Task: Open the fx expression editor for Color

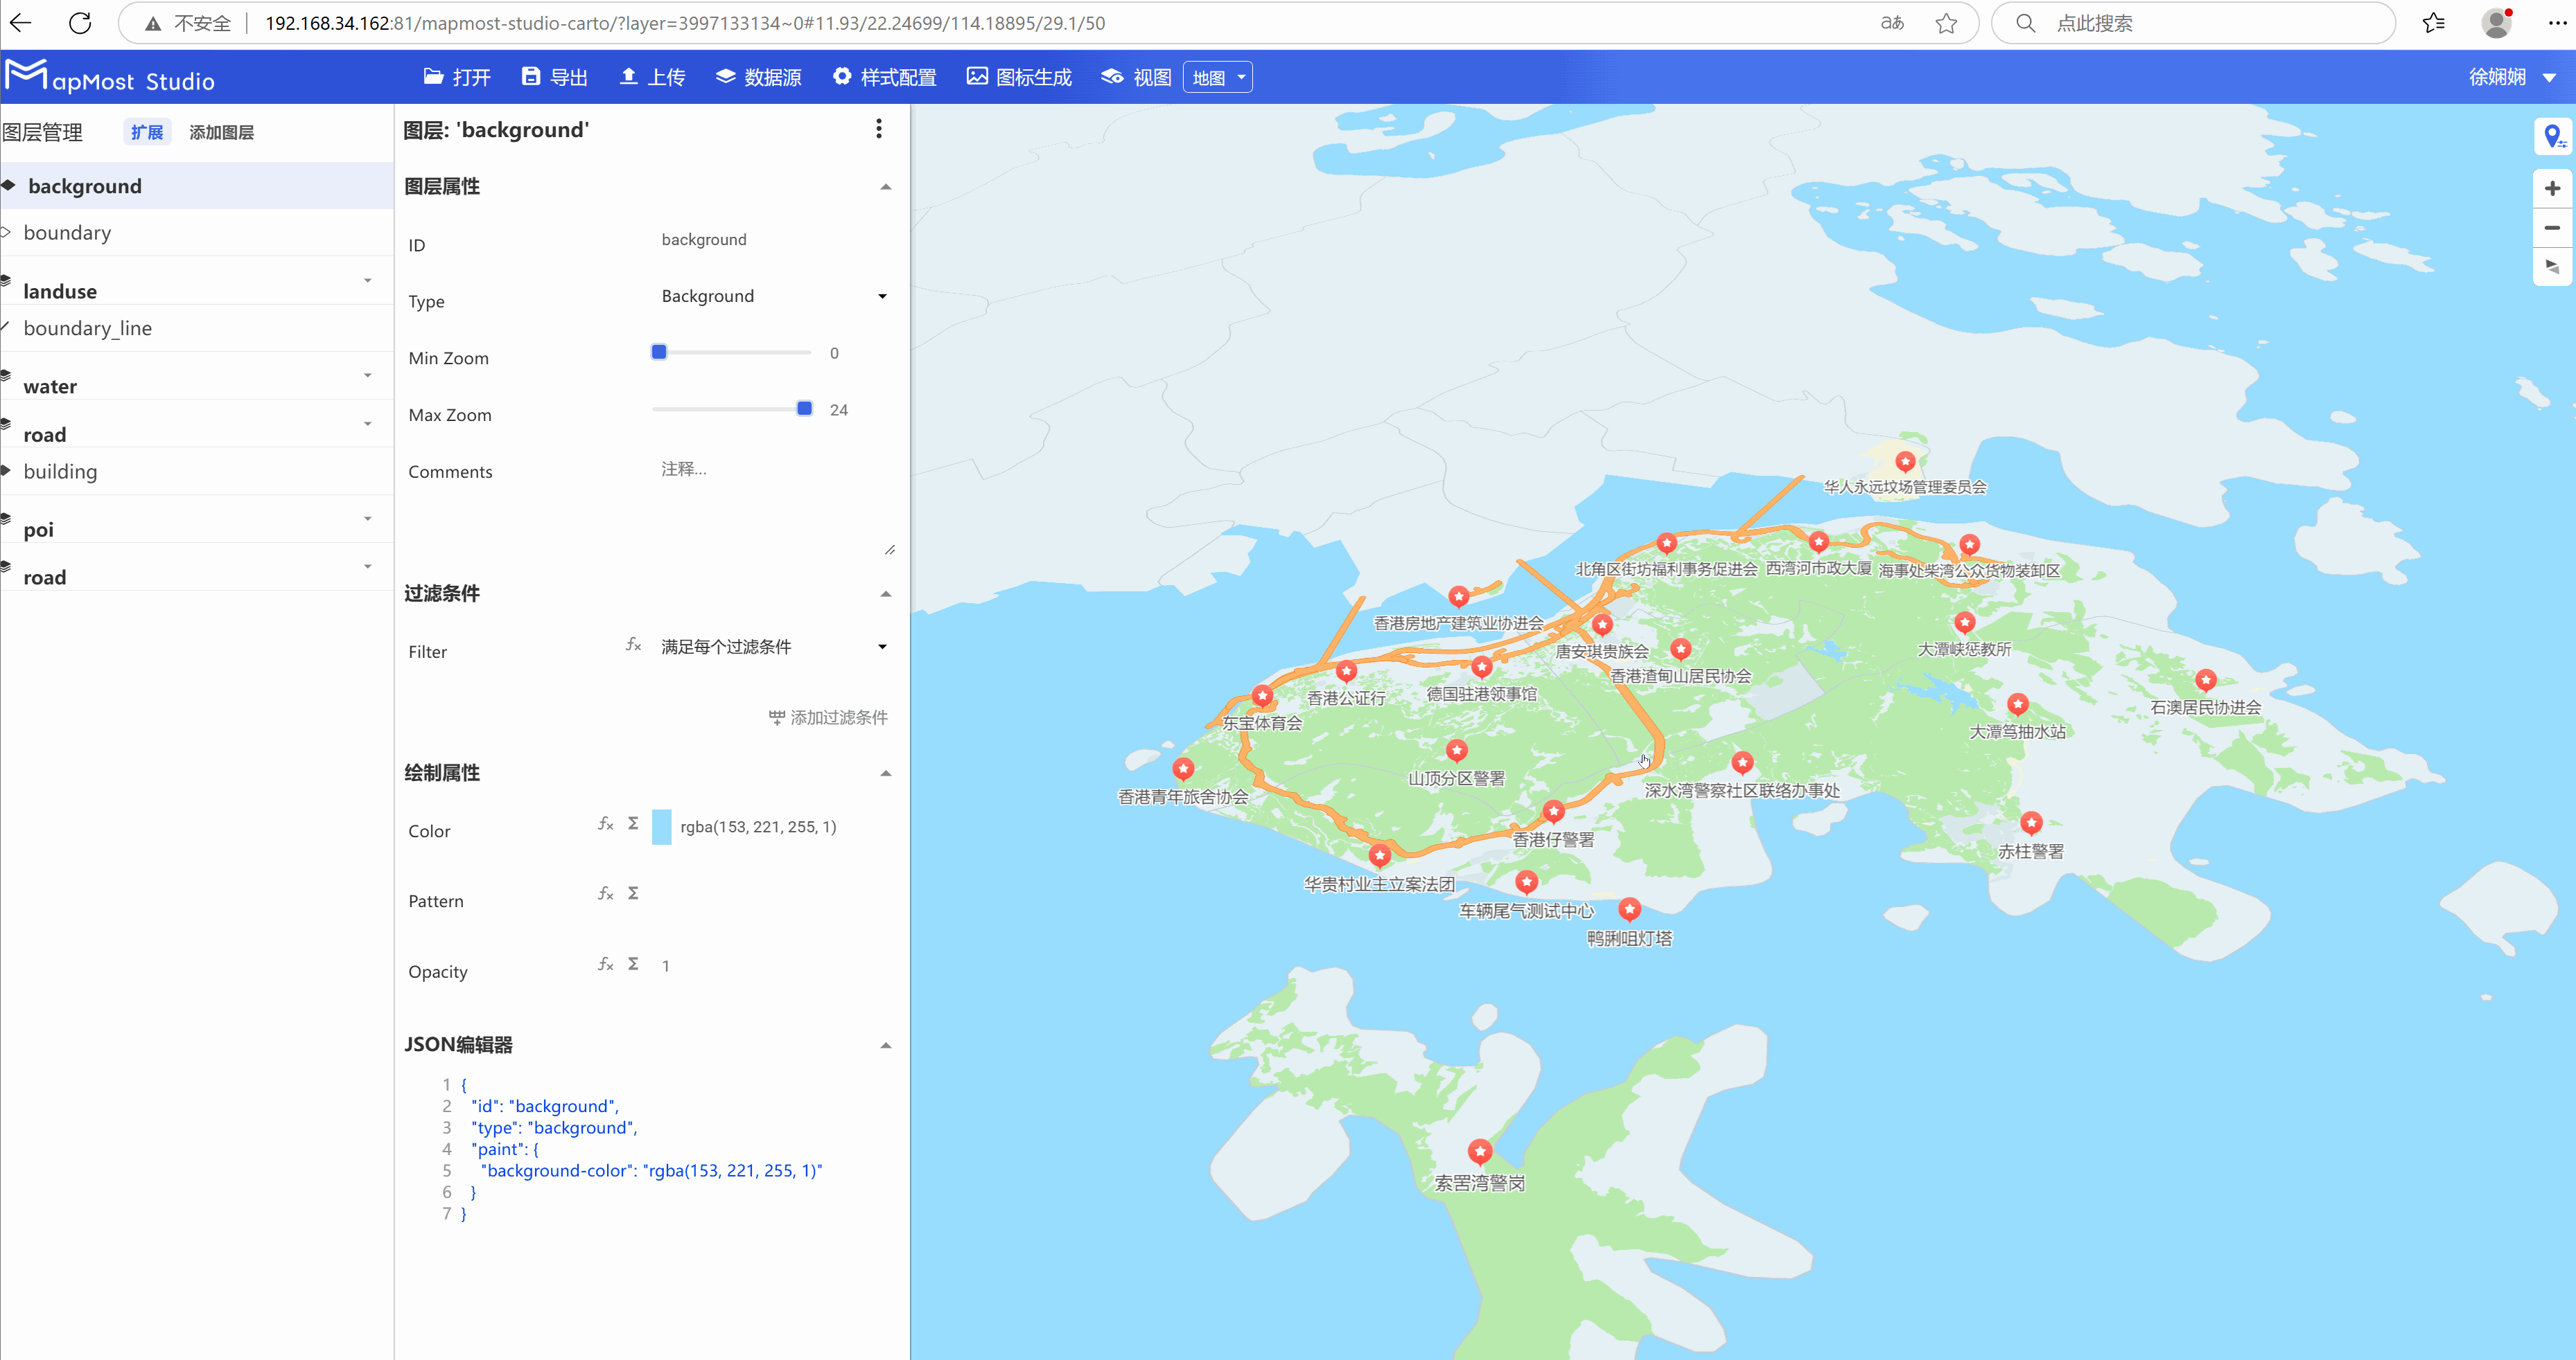Action: click(x=605, y=825)
